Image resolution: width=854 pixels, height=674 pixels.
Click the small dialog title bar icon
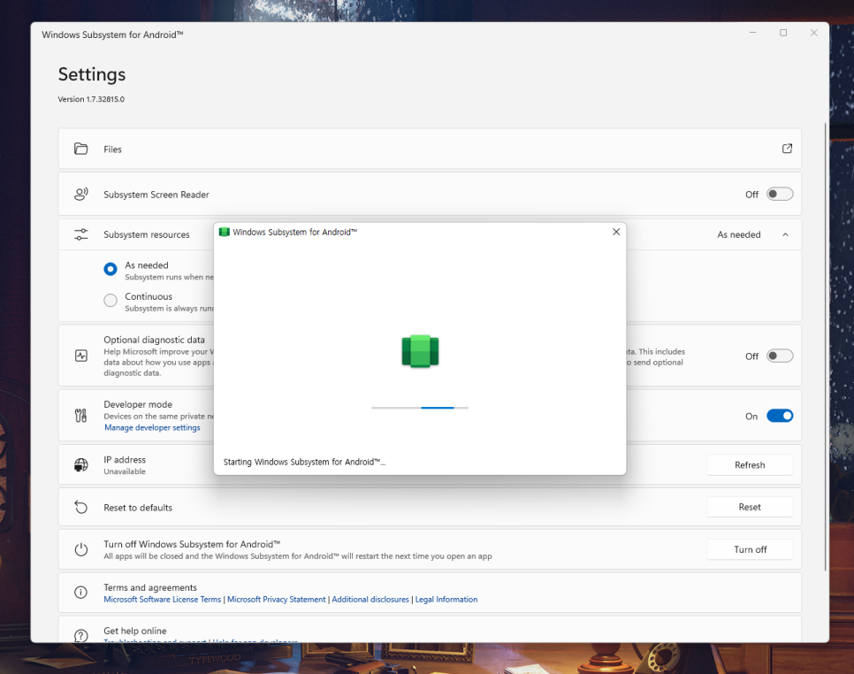224,232
